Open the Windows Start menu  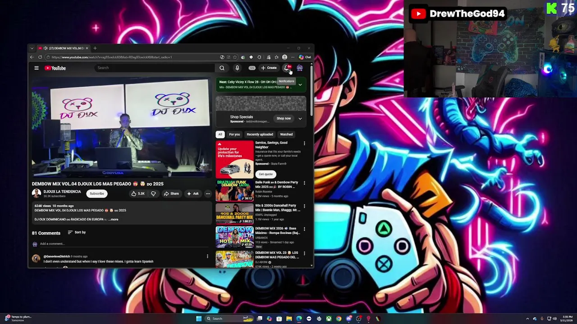coord(199,319)
